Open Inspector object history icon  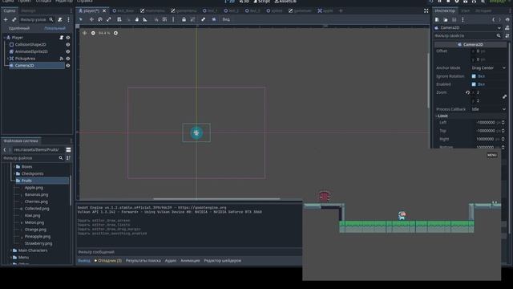(507, 19)
